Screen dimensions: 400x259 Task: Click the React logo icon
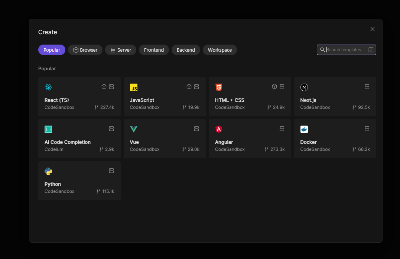coord(48,87)
